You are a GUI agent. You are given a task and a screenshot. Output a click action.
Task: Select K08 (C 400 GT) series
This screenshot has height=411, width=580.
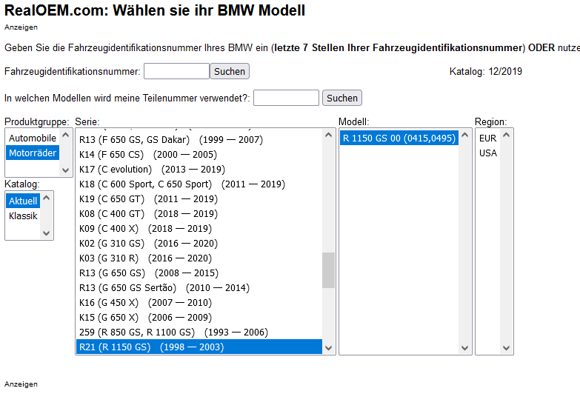pos(199,214)
